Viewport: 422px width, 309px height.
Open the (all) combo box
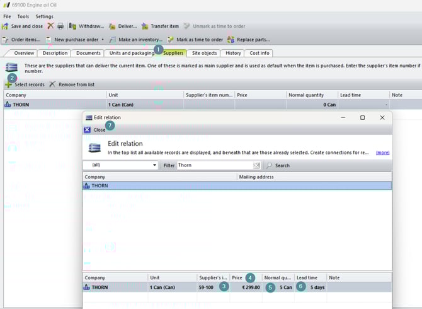(x=120, y=165)
